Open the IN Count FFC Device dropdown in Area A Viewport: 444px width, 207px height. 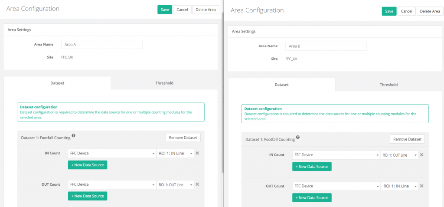(x=112, y=153)
